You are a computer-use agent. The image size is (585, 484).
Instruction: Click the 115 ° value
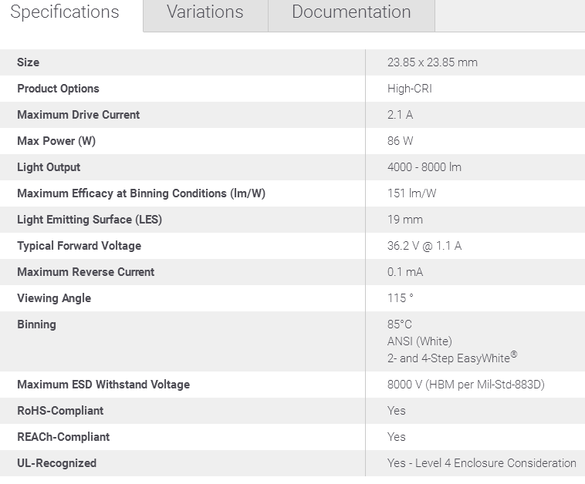[401, 298]
